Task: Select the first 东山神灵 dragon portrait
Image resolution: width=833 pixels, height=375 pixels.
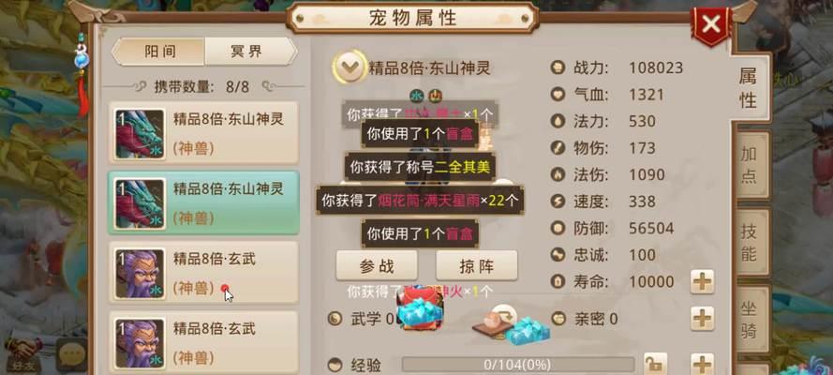Action: click(141, 133)
